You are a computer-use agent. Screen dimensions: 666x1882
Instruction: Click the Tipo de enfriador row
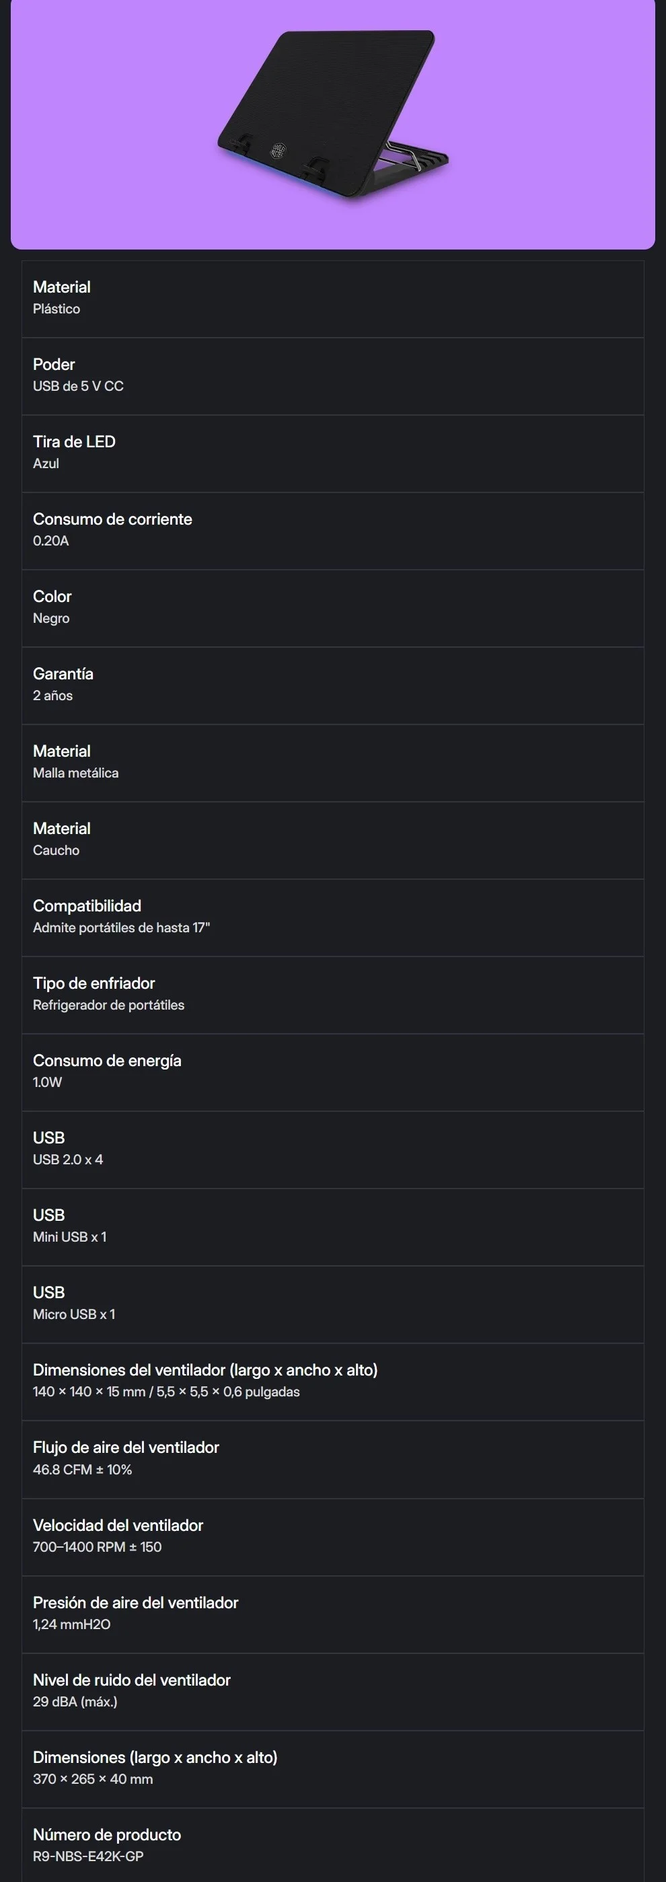click(x=332, y=995)
